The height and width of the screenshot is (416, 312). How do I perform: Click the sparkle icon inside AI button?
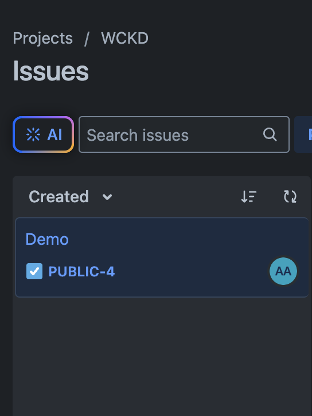click(33, 134)
